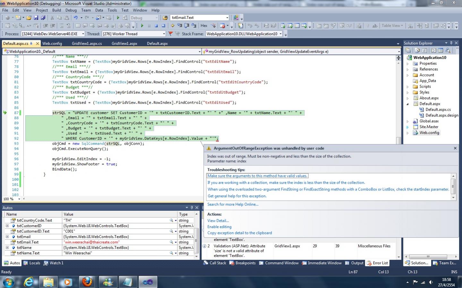Open Firefox from the taskbar
Screen dimensions: 462x288
[x=87, y=282]
